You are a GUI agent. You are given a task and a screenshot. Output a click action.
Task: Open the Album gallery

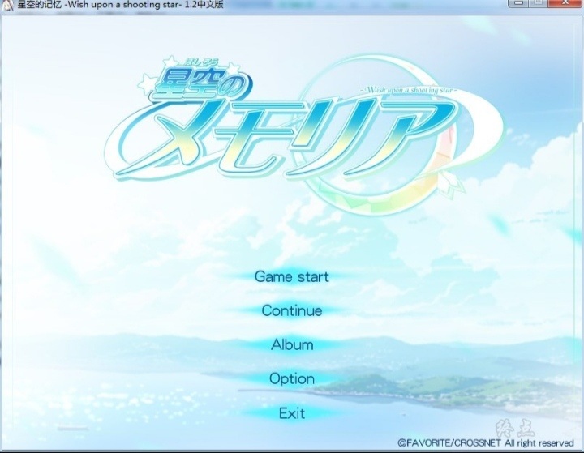[291, 344]
